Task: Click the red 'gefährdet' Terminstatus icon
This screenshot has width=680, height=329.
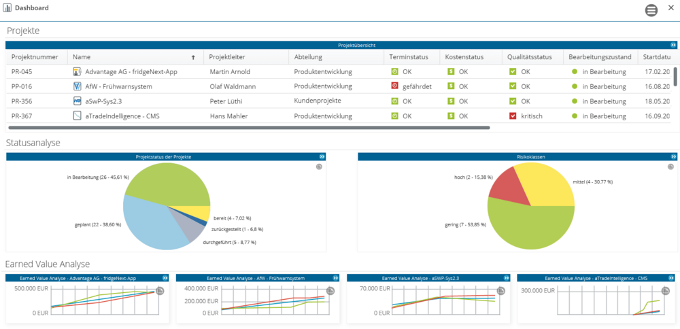Action: click(x=394, y=86)
